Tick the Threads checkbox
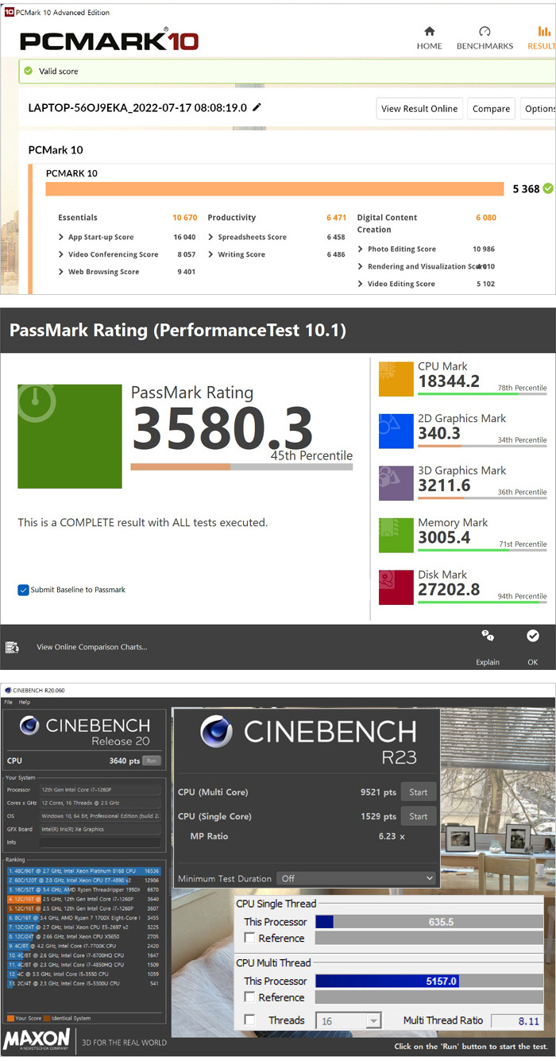 point(250,1020)
